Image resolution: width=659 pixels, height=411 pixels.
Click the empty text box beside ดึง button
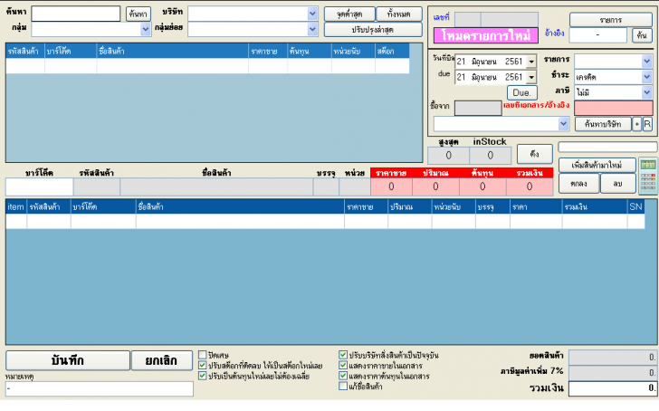[607, 147]
